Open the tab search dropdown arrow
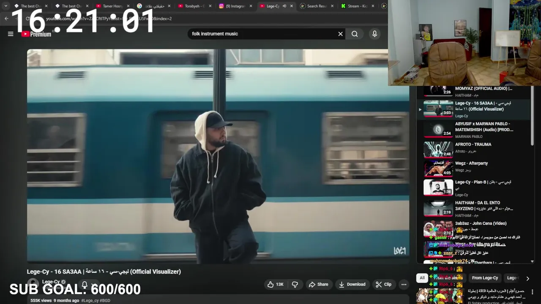Screen dimensions: 541x304 pyautogui.click(x=5, y=6)
